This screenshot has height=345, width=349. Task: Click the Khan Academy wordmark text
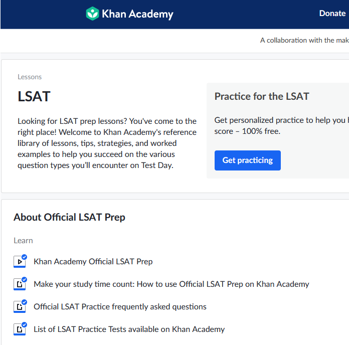click(137, 14)
